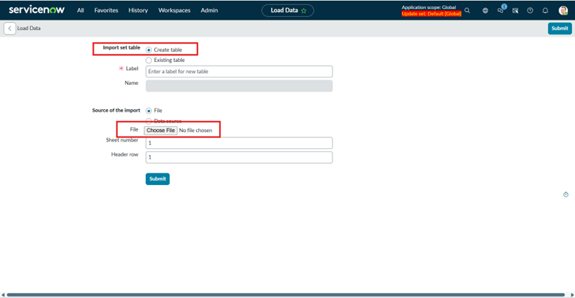Click the 'Load Data' breadcrumb title text

[29, 28]
